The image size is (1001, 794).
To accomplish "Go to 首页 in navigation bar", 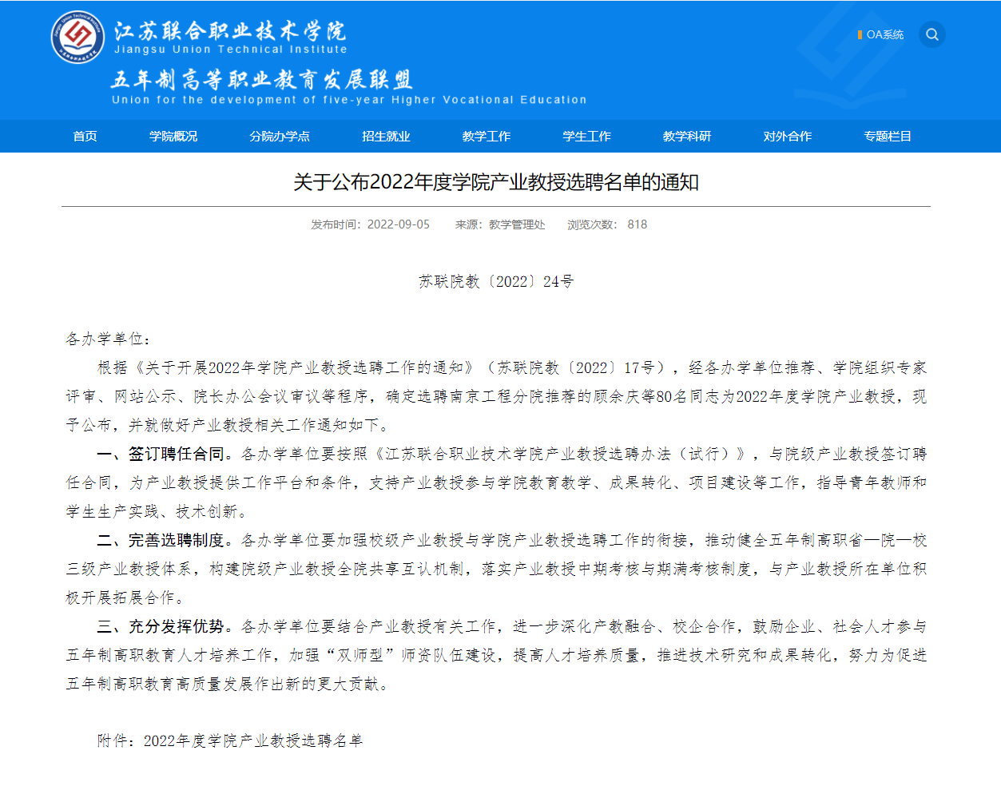I will coord(85,137).
